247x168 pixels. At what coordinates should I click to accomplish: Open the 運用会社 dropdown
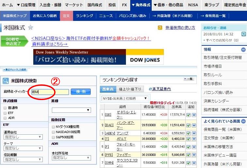pos(23,137)
